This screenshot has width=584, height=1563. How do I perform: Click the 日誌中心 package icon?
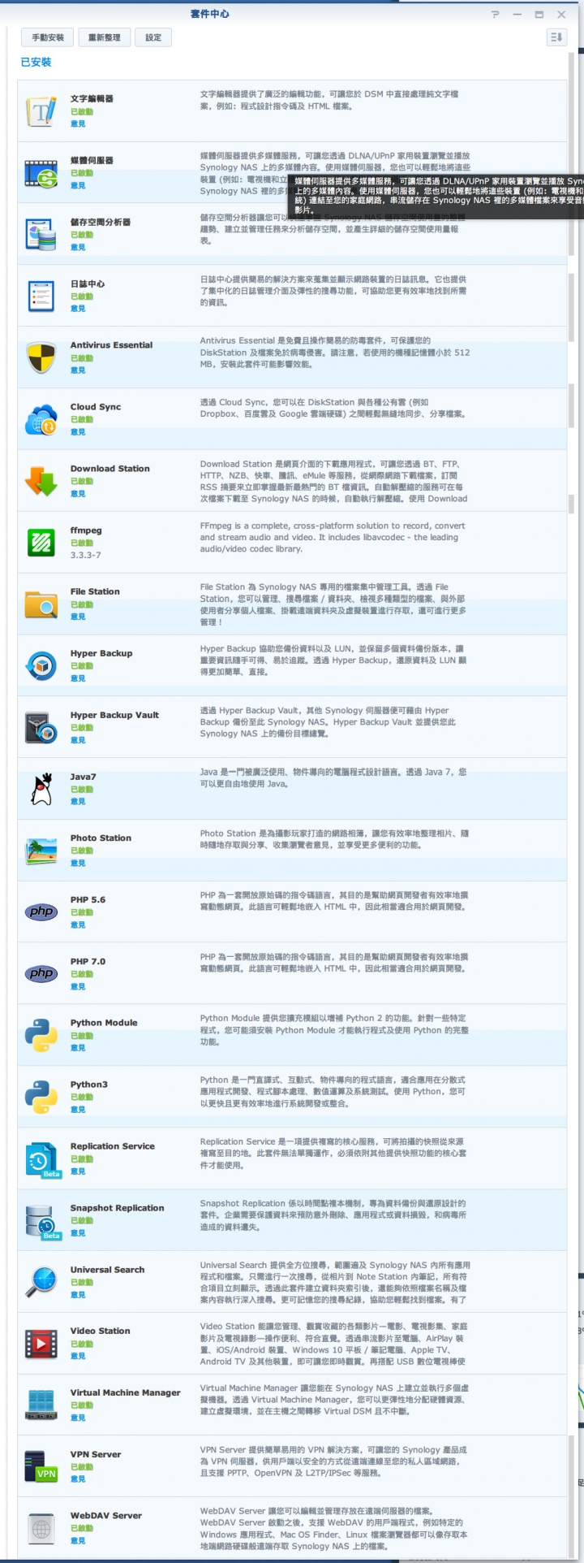41,296
